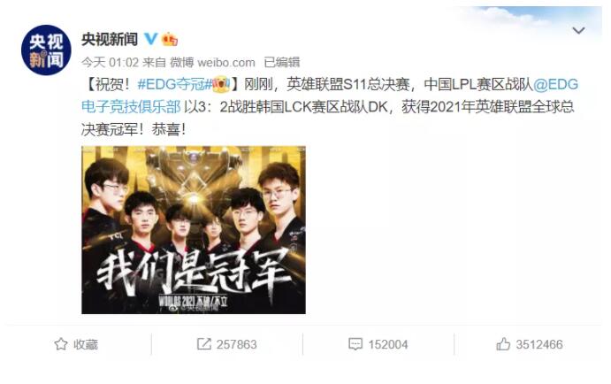View edit history via 已编辑 label
The width and height of the screenshot is (611, 384).
tap(282, 62)
